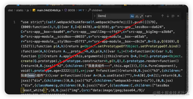Click the cube icon beside 8009

(x=66, y=10)
